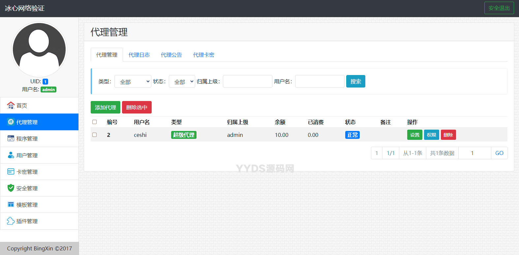
Task: Click the 安全管理 shield icon
Action: 11,188
